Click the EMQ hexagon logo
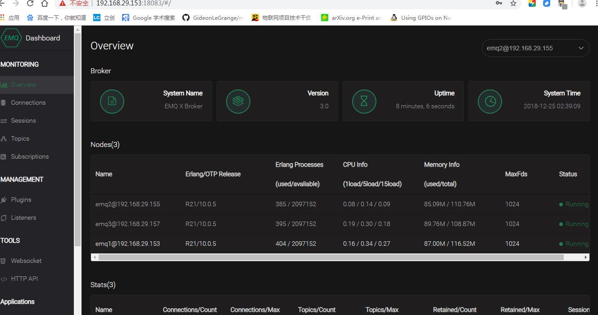 click(x=11, y=38)
